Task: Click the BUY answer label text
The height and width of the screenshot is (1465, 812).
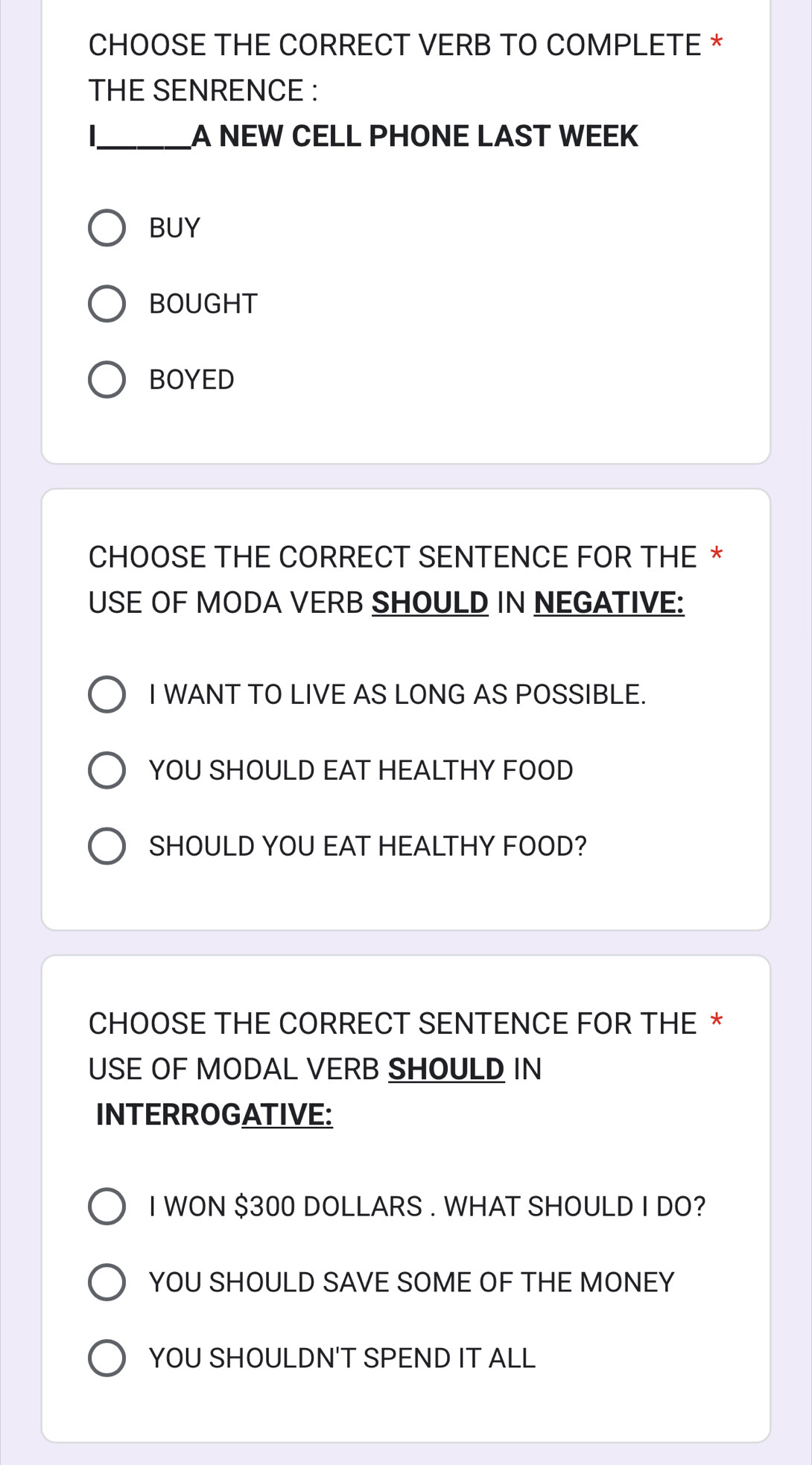Action: (x=174, y=228)
